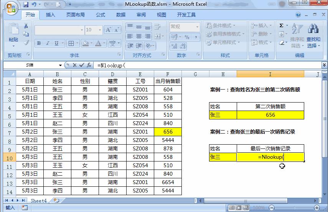Click Merge and Center icon
328x212 pixels.
[157, 36]
